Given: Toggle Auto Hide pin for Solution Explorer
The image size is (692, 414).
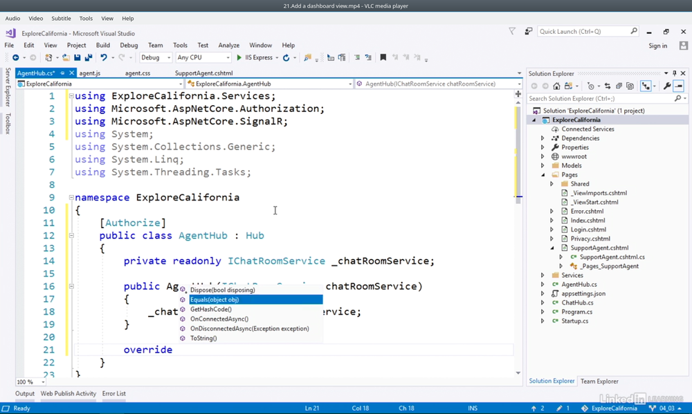Looking at the screenshot, I should point(674,73).
